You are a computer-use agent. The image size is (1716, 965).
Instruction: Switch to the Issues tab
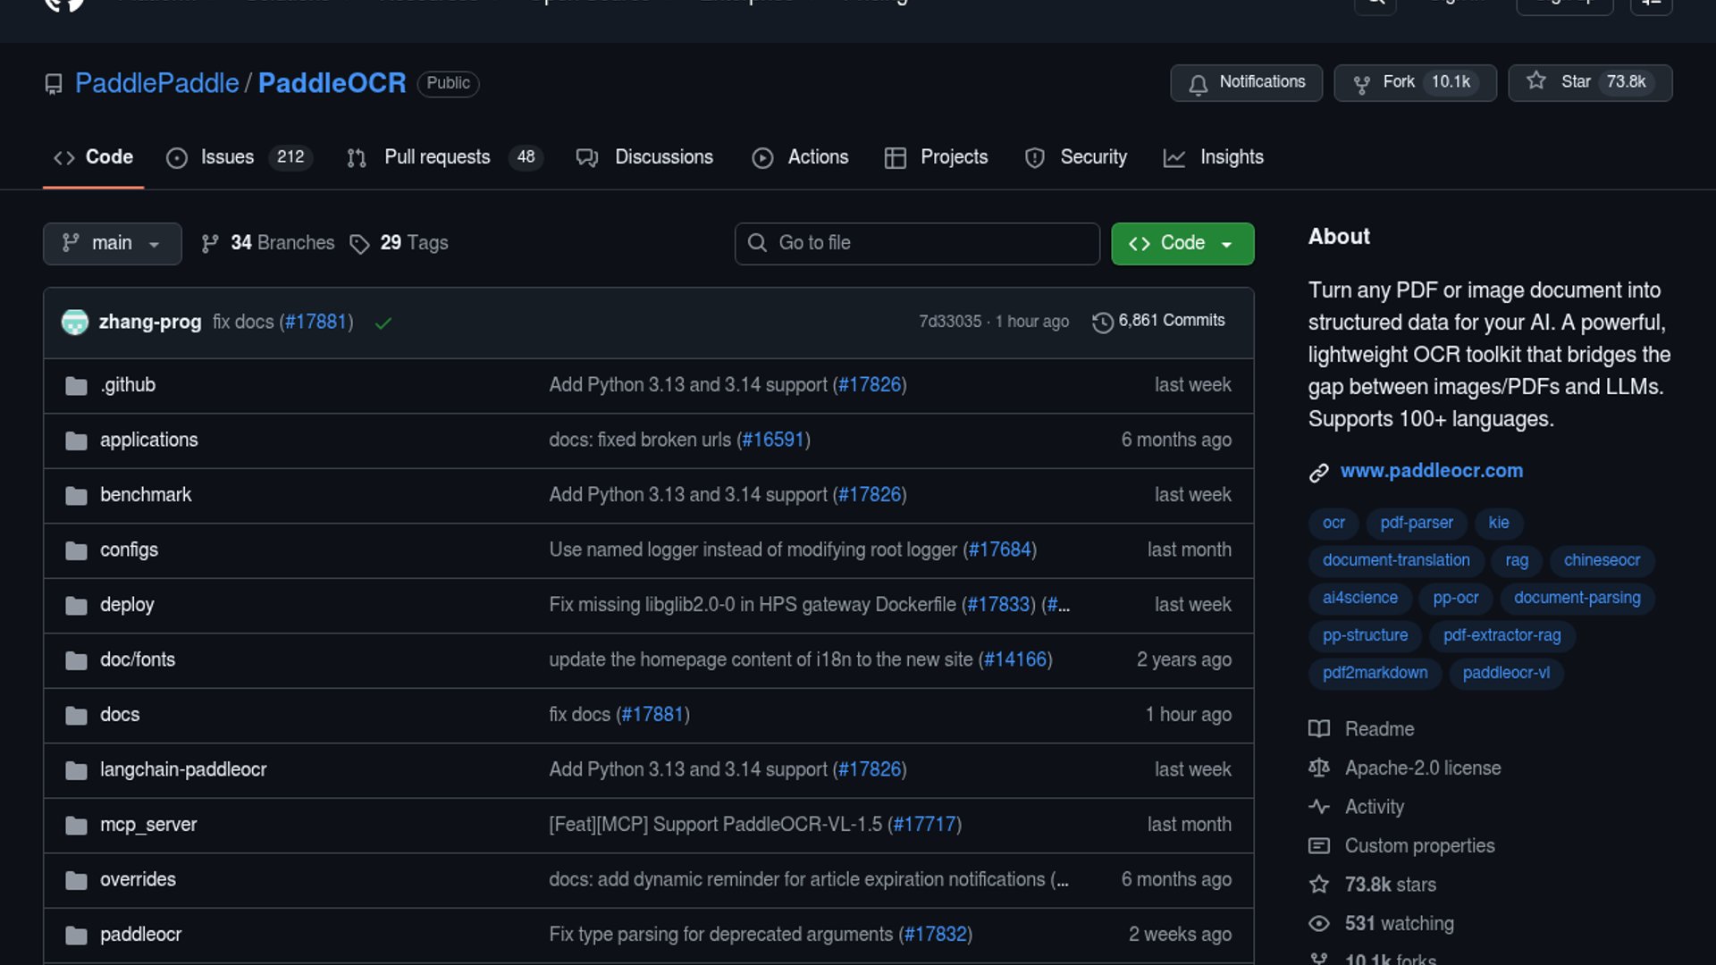point(227,157)
